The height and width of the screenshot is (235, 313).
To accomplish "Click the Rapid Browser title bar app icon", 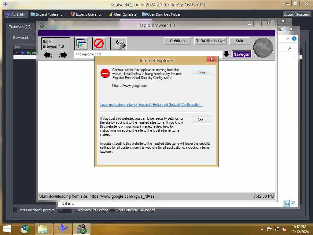I will (x=41, y=25).
